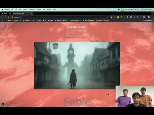Open the Window menu

[x=49, y=10]
